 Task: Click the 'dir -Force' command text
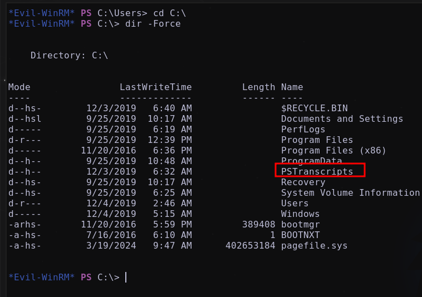coord(153,24)
